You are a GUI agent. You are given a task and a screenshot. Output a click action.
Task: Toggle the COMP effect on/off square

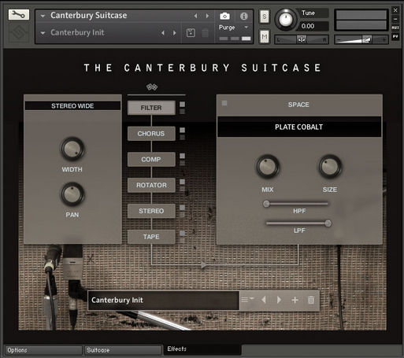coord(182,156)
